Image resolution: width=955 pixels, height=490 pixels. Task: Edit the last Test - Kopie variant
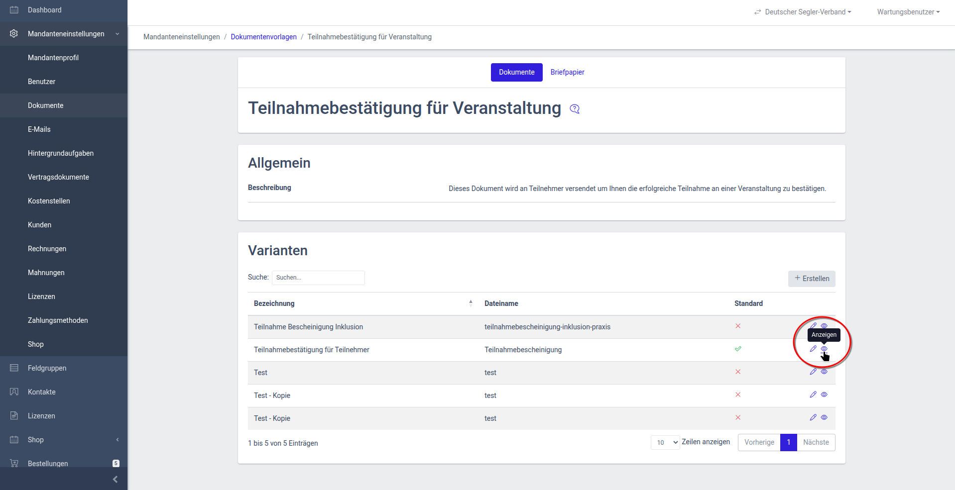(x=813, y=417)
